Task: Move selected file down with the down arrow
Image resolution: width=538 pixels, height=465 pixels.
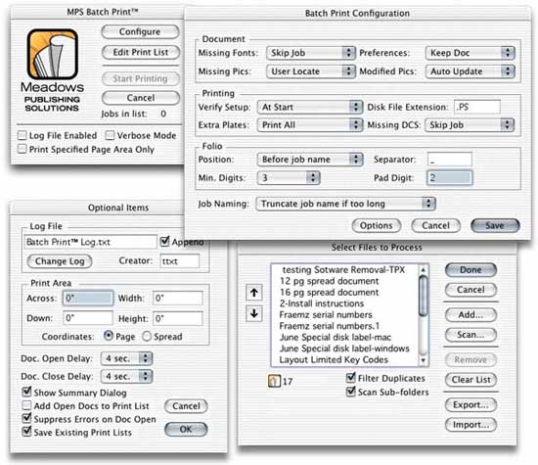Action: [x=254, y=313]
